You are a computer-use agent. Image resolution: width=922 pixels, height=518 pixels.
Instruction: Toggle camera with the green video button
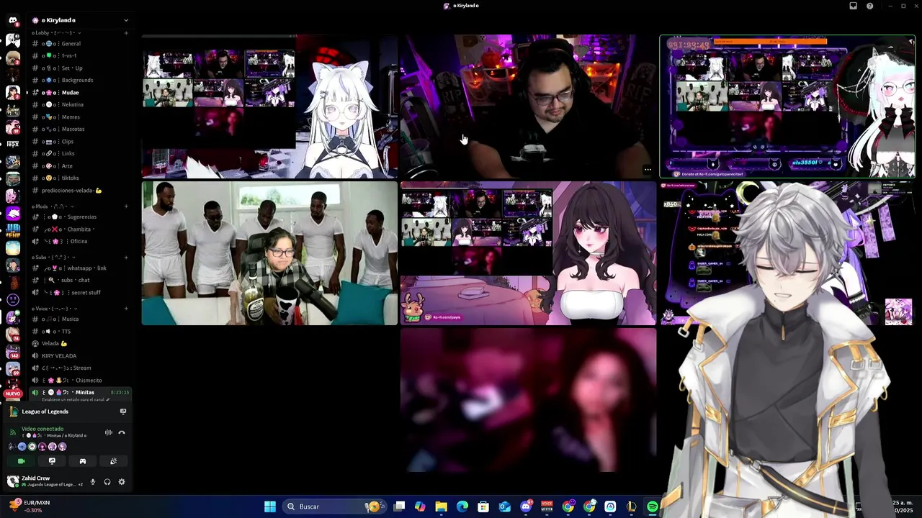[21, 461]
